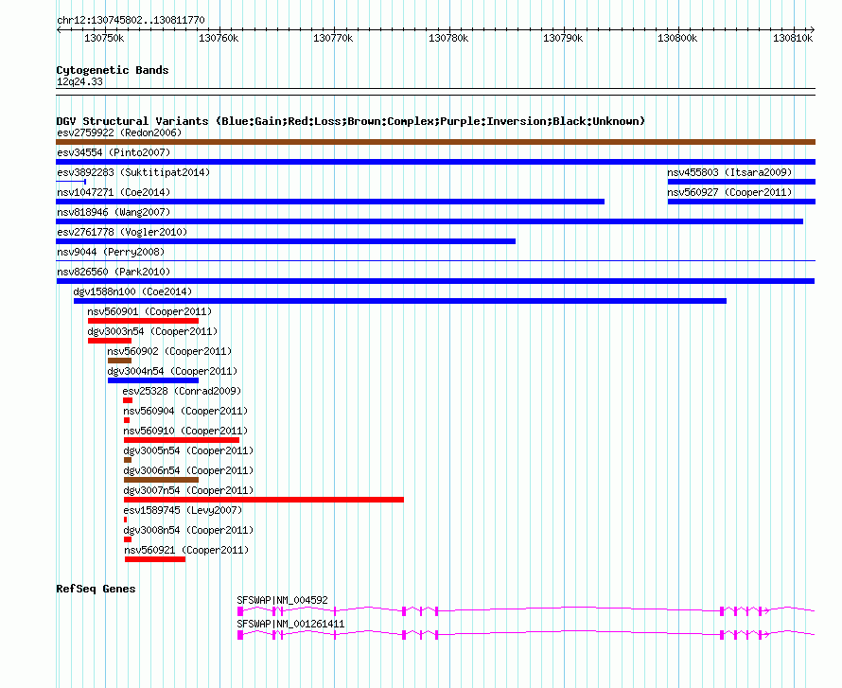Click the blue bar under dgv1588n100

pyautogui.click(x=400, y=301)
